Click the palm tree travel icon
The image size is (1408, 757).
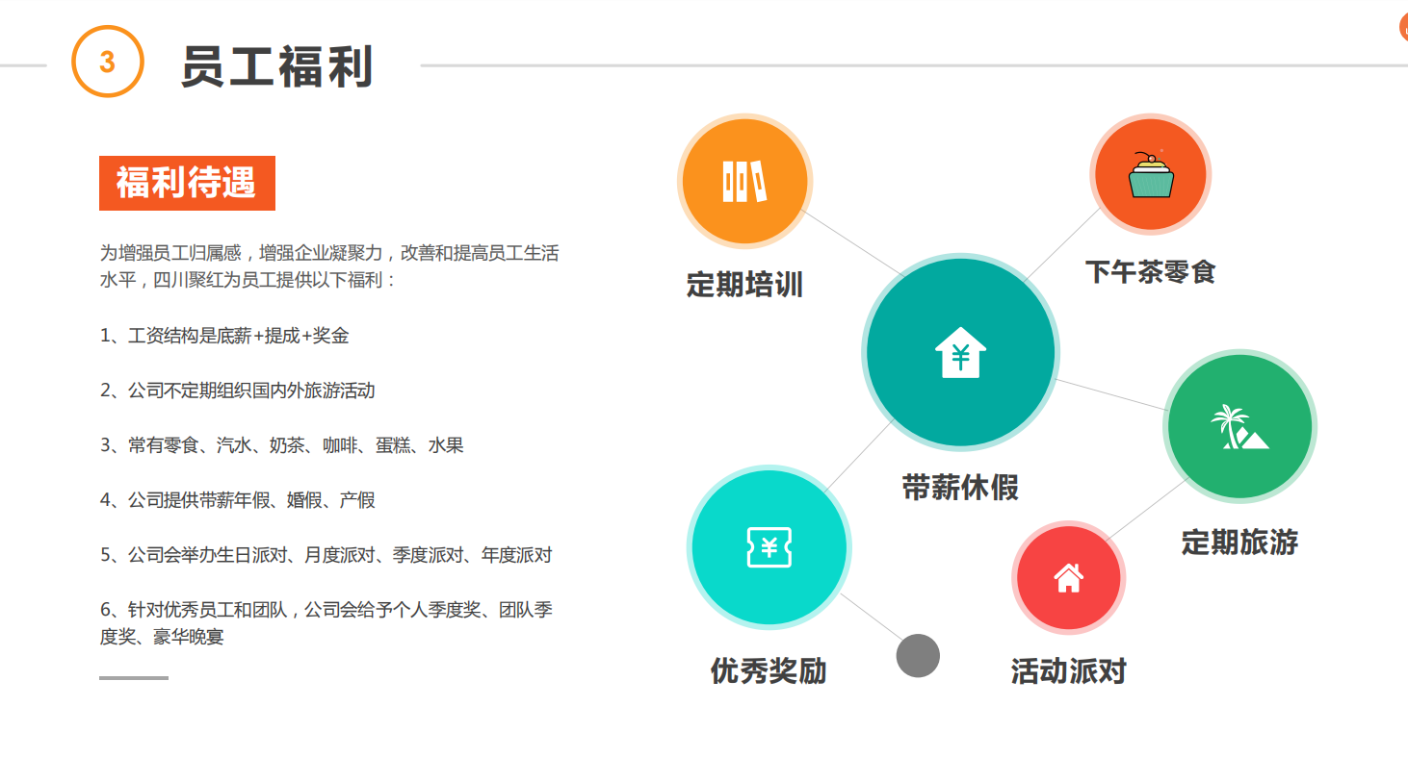click(x=1239, y=427)
